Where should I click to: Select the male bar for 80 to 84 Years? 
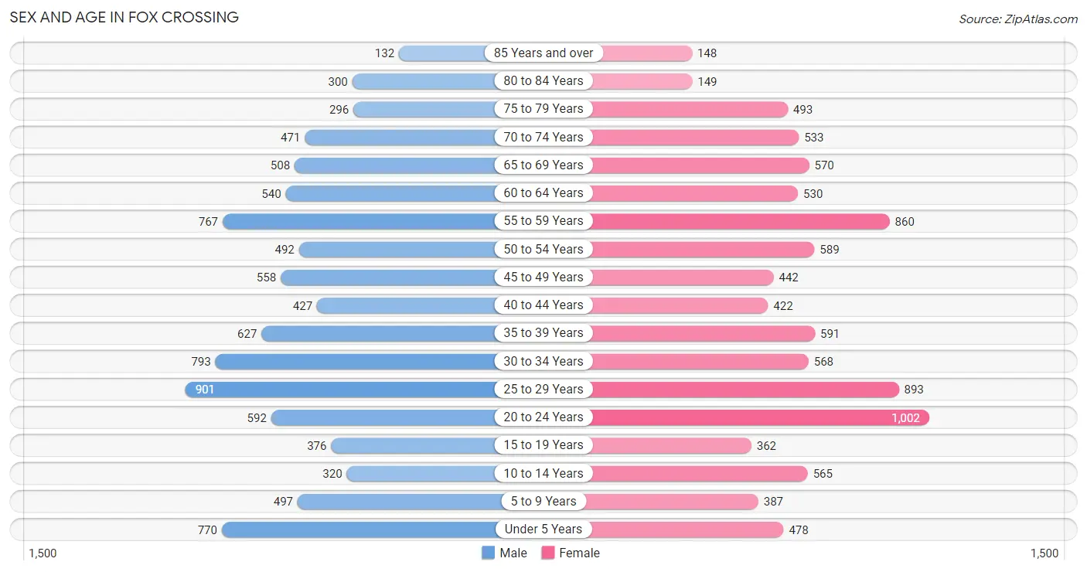coord(424,81)
